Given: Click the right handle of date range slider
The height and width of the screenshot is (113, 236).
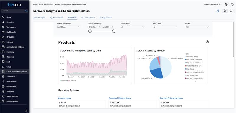Looking at the screenshot, I should 114,31.
